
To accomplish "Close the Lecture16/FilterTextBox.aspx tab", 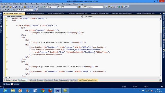I will click(24, 13).
